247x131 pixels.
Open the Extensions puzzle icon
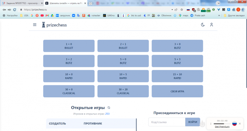click(233, 10)
